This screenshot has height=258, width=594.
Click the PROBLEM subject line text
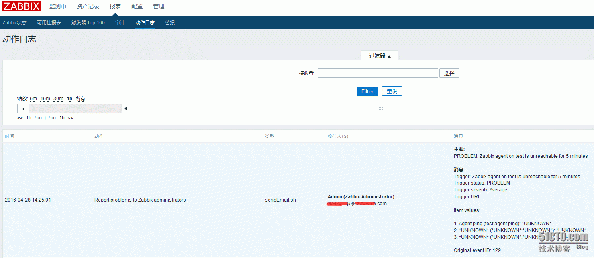coord(521,156)
